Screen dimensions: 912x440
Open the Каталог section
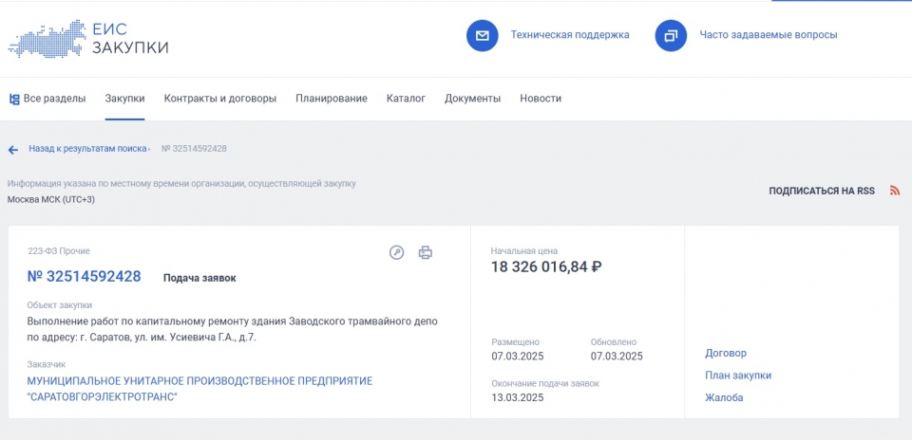pyautogui.click(x=406, y=99)
